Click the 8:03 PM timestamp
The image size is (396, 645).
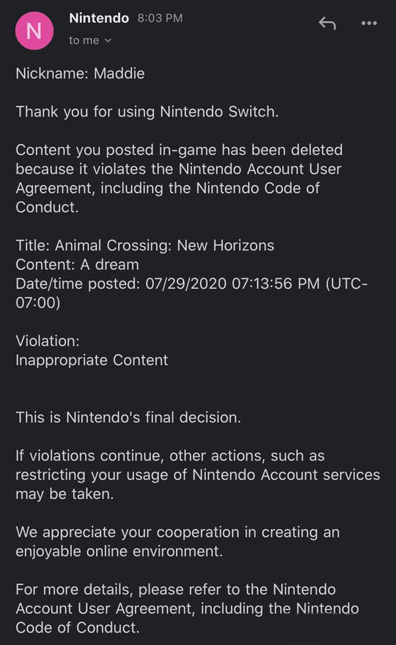[x=160, y=18]
